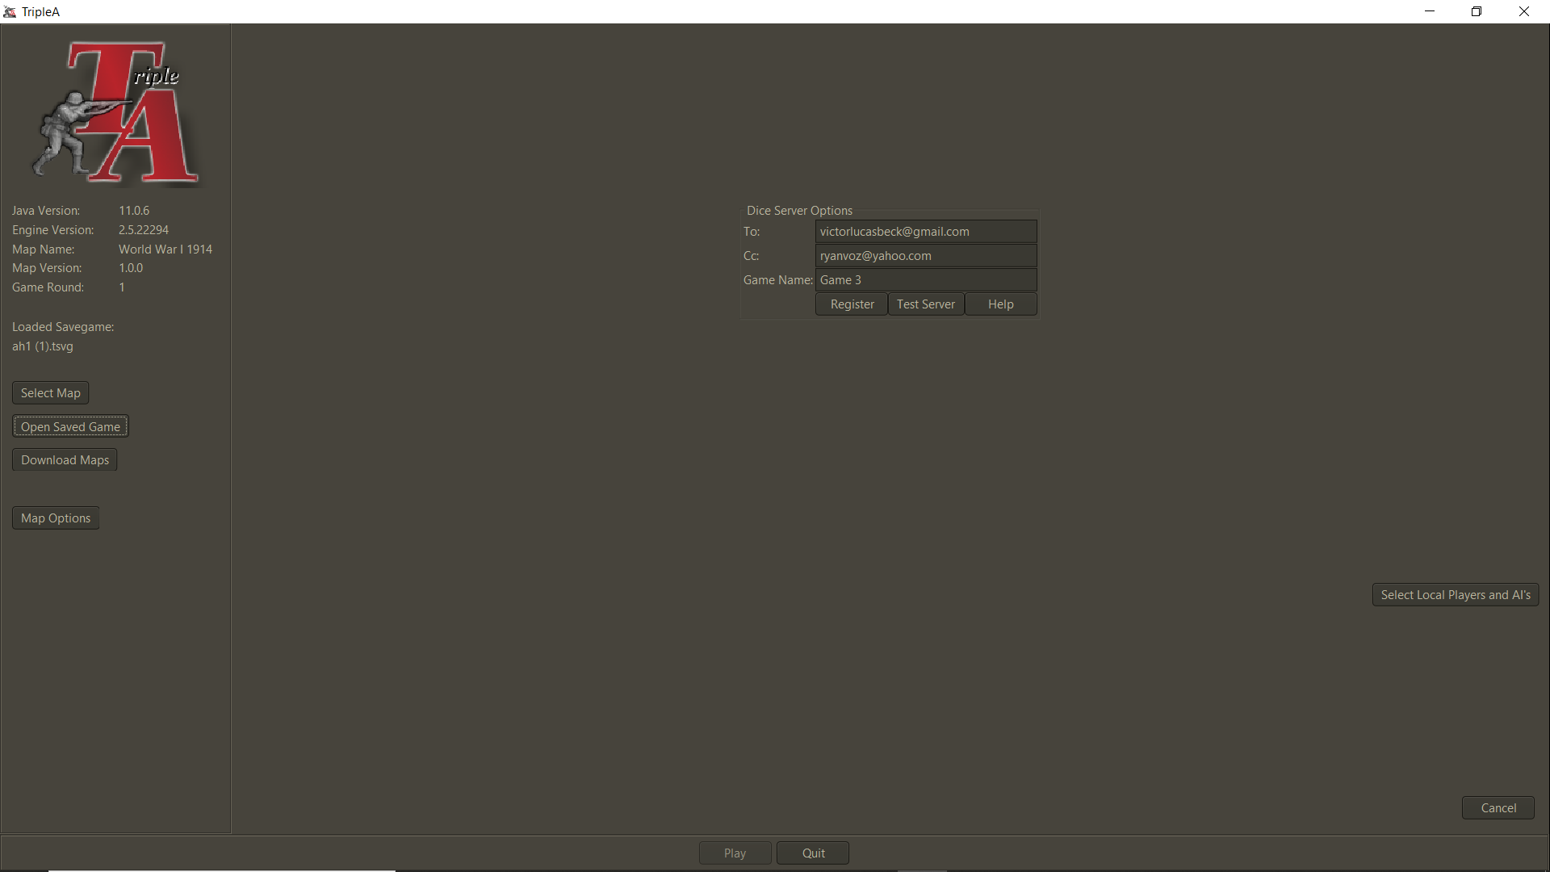Open the Select Map dialog
The width and height of the screenshot is (1550, 872).
tap(49, 393)
